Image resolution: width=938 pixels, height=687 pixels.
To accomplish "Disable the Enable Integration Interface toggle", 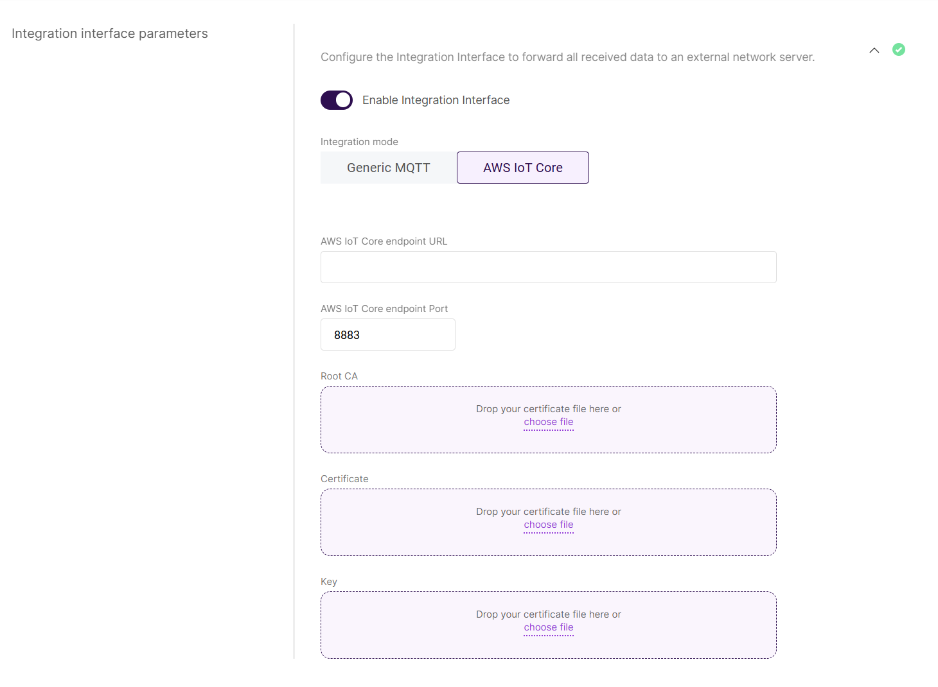I will coord(336,100).
